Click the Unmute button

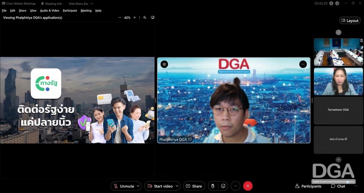124,186
